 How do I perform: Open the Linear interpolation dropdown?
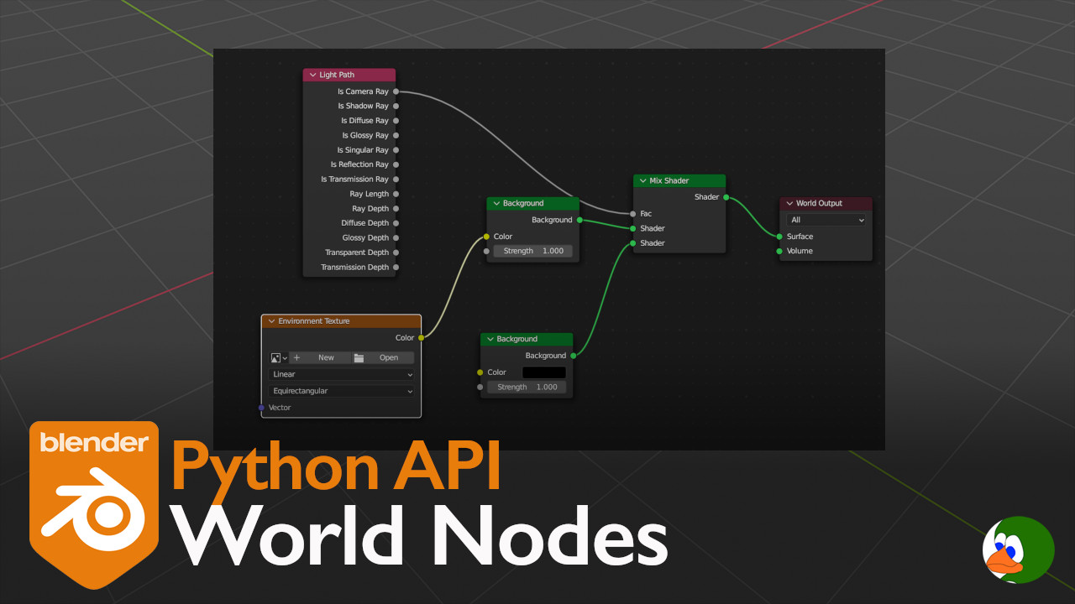point(343,374)
